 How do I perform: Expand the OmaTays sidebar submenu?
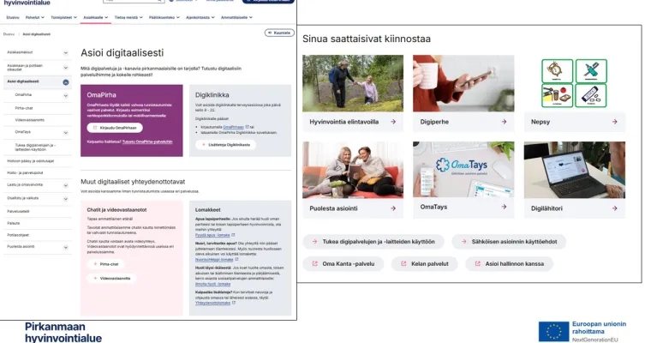(x=66, y=133)
